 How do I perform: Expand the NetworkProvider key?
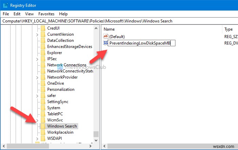click(x=37, y=78)
